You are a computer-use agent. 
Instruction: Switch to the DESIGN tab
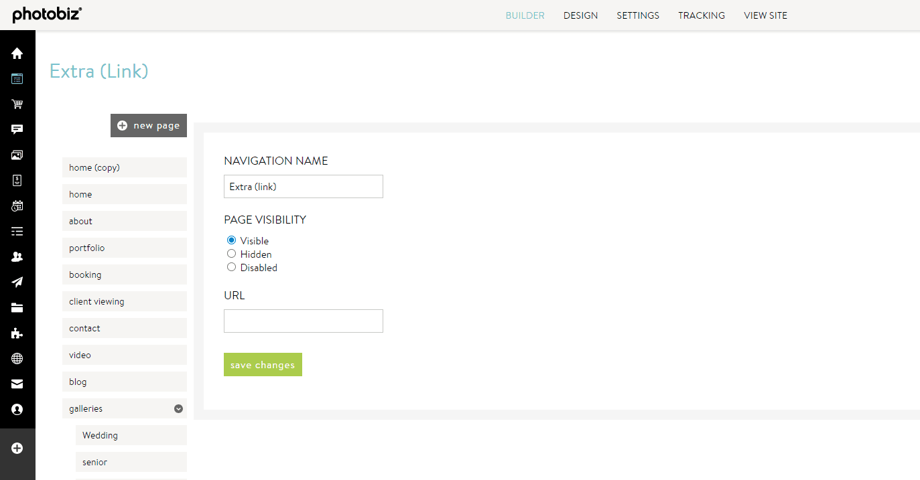(x=580, y=15)
